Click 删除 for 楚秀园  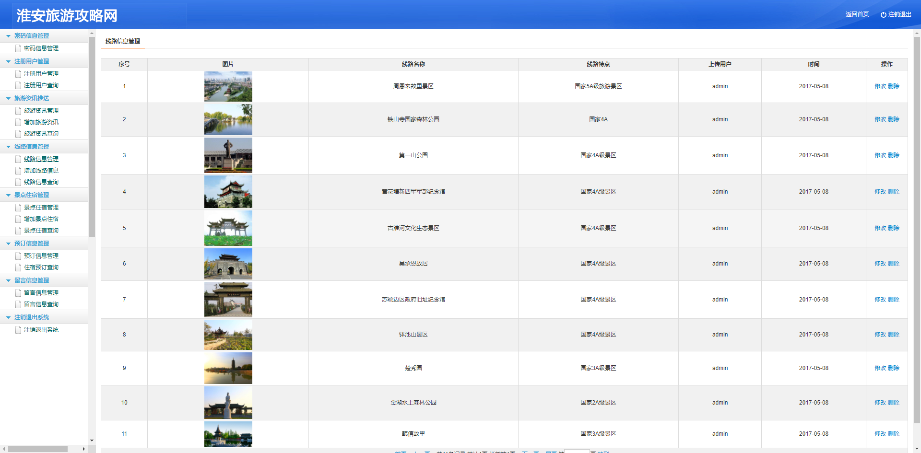[x=894, y=368]
